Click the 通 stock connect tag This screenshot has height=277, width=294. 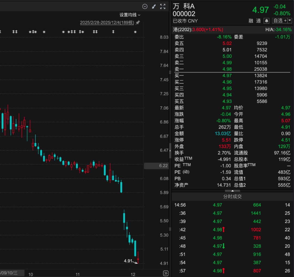(258, 21)
